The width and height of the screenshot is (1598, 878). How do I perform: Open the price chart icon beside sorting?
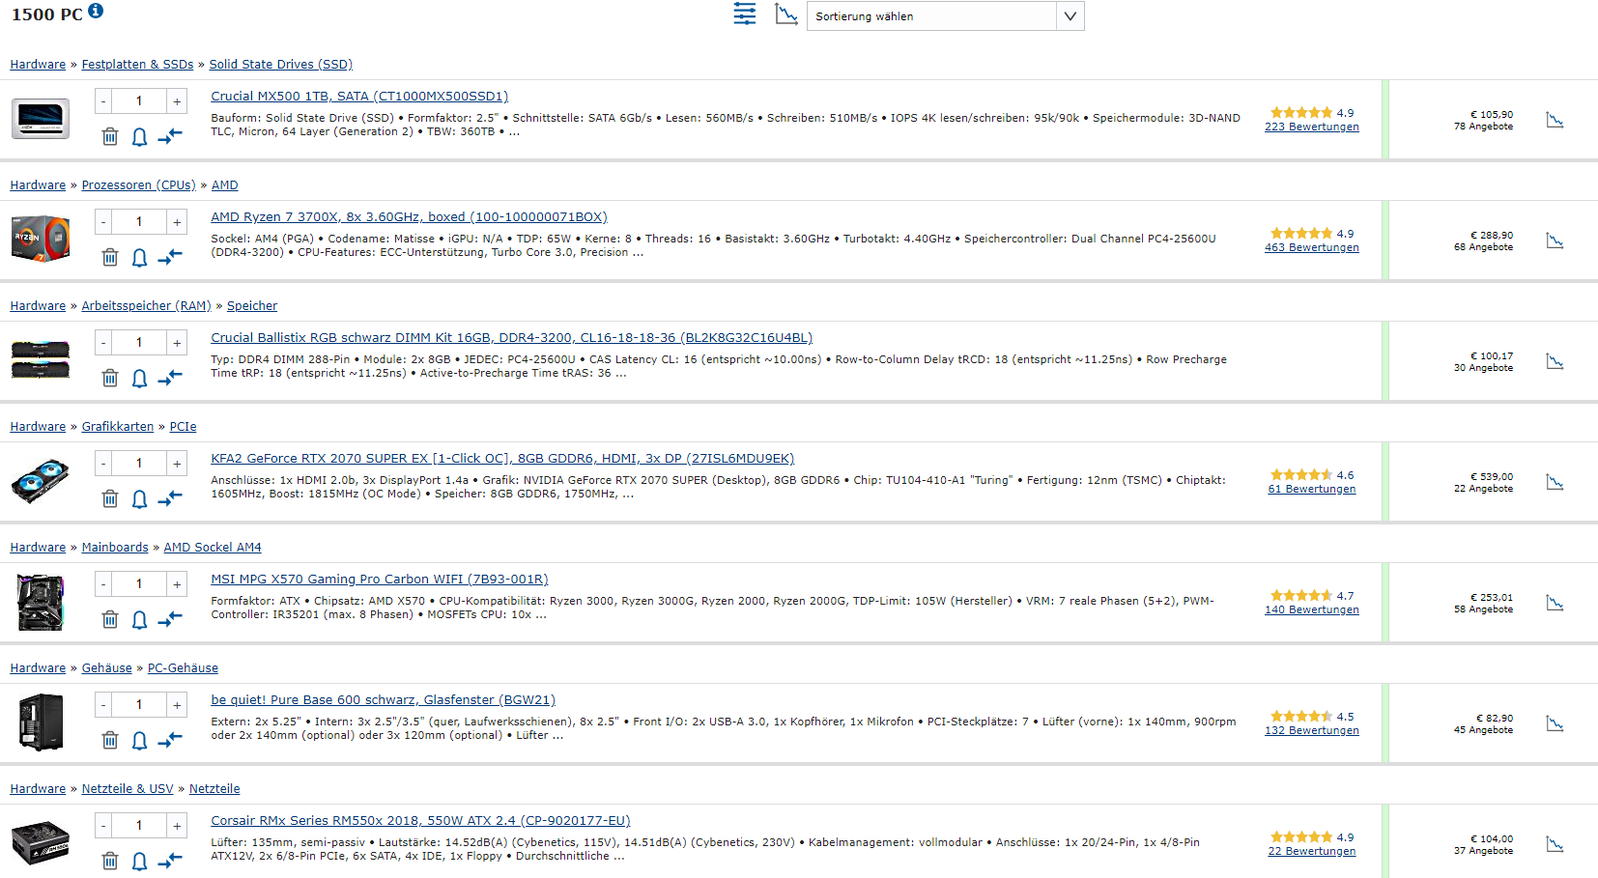click(x=786, y=14)
